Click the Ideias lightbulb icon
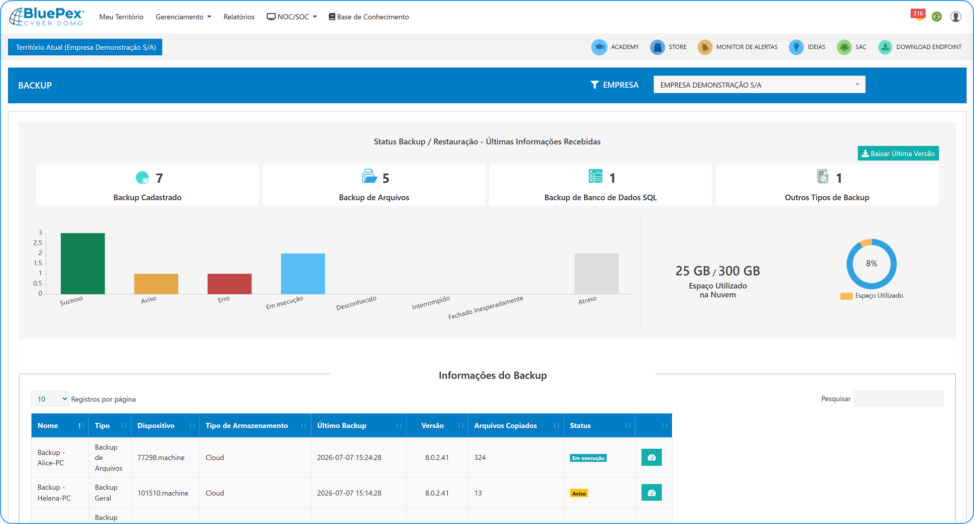 point(796,47)
